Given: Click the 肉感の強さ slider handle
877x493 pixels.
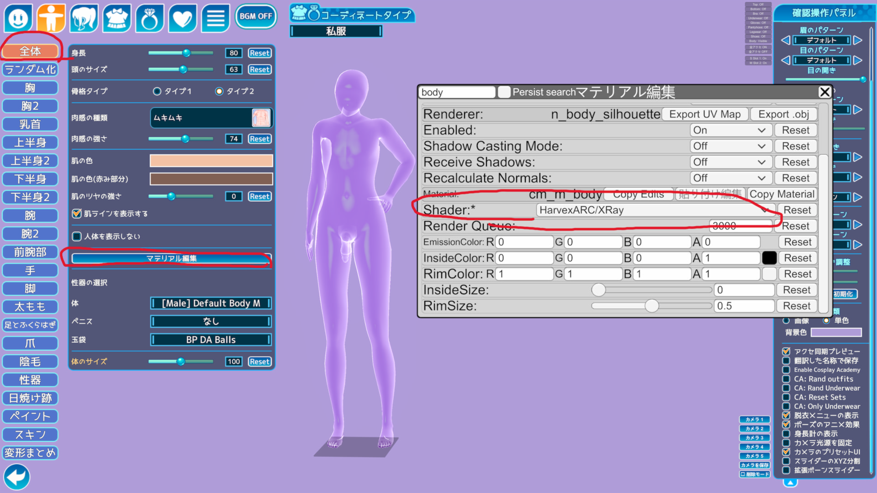Looking at the screenshot, I should (185, 139).
